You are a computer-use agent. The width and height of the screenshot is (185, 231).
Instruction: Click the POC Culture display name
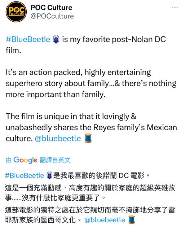coord(51,8)
